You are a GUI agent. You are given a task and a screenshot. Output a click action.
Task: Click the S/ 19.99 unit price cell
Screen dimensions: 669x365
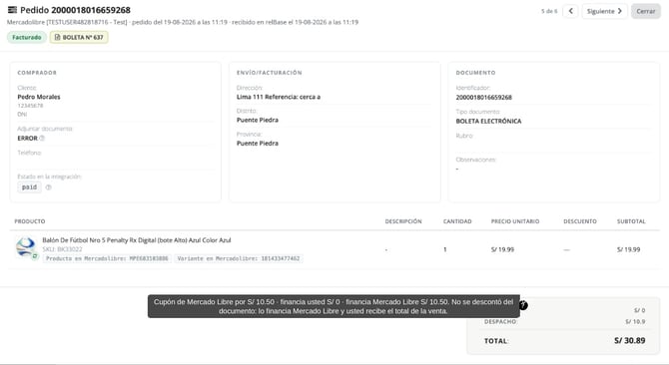coord(502,249)
